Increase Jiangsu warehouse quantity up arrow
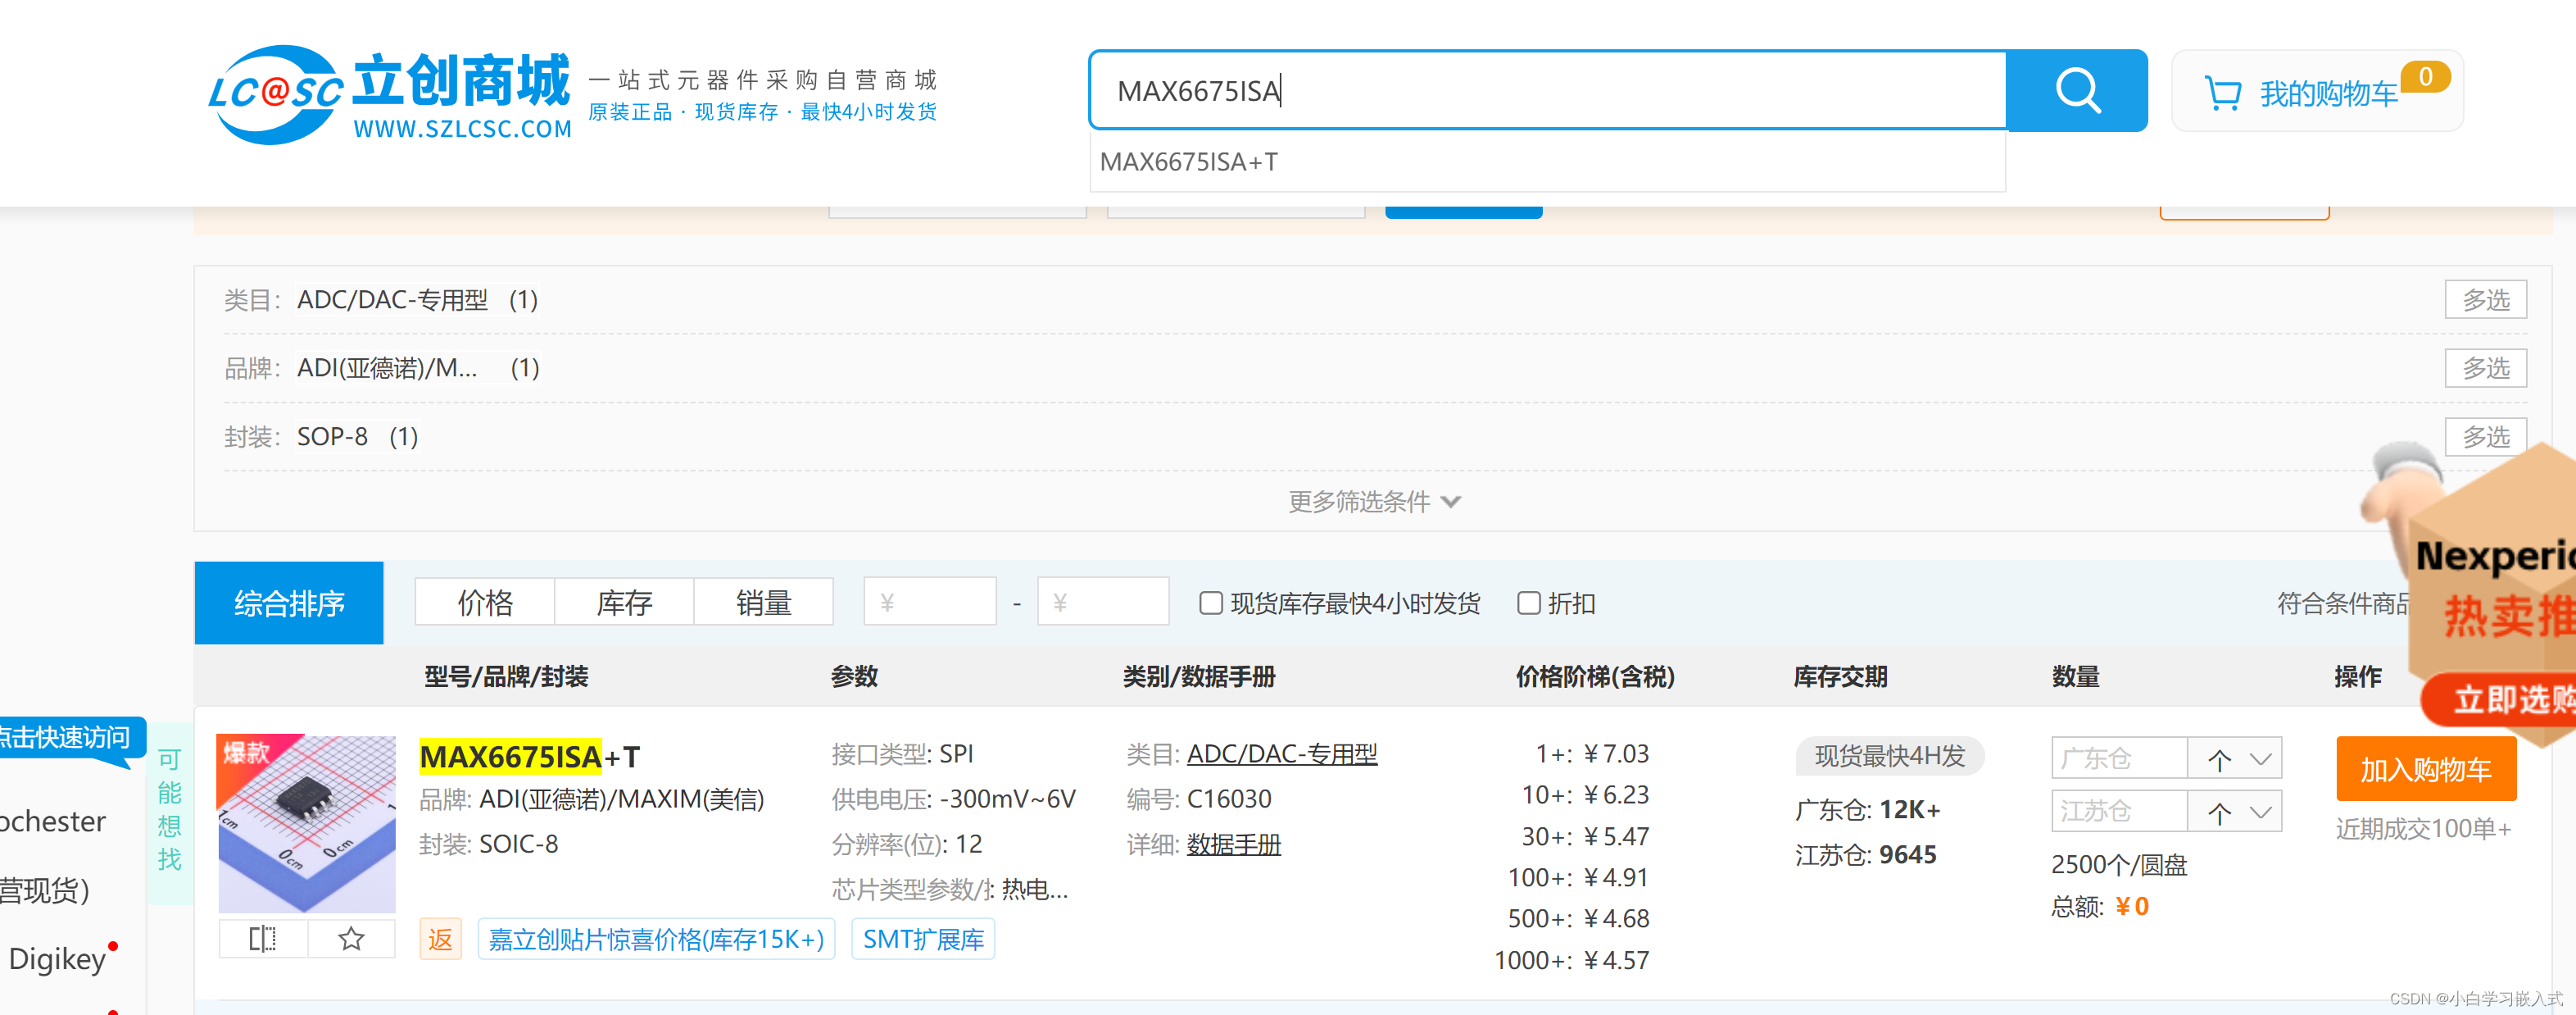Viewport: 2576px width, 1015px height. coord(2219,812)
